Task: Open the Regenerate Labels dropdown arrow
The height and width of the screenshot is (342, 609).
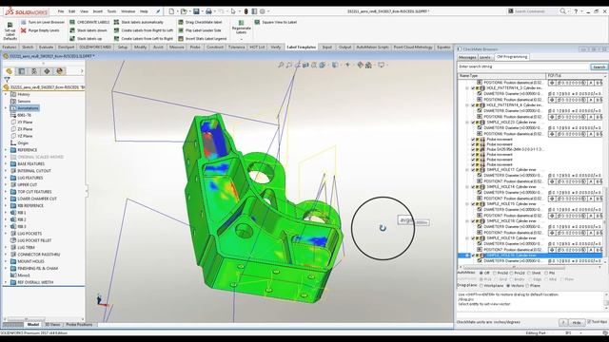Action: [x=241, y=39]
